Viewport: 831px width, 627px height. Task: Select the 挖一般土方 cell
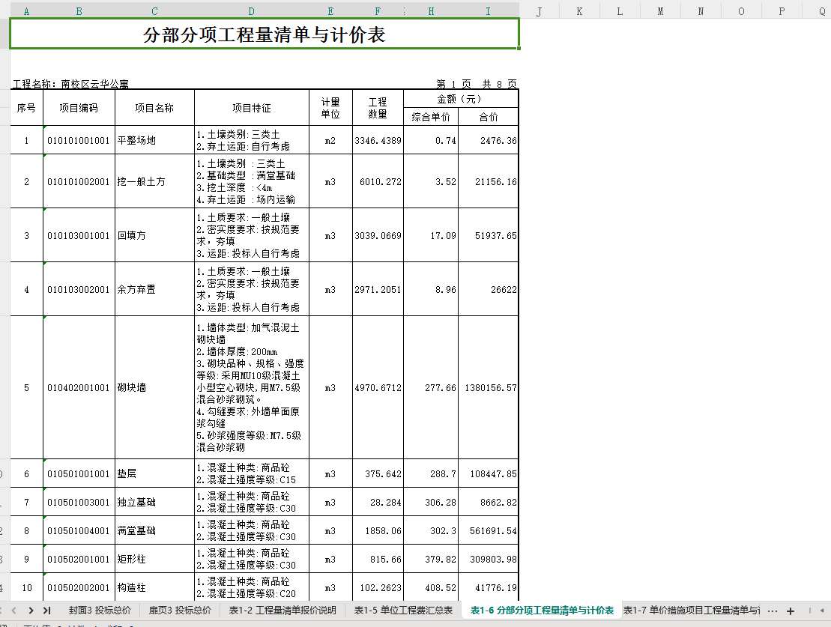(155, 181)
